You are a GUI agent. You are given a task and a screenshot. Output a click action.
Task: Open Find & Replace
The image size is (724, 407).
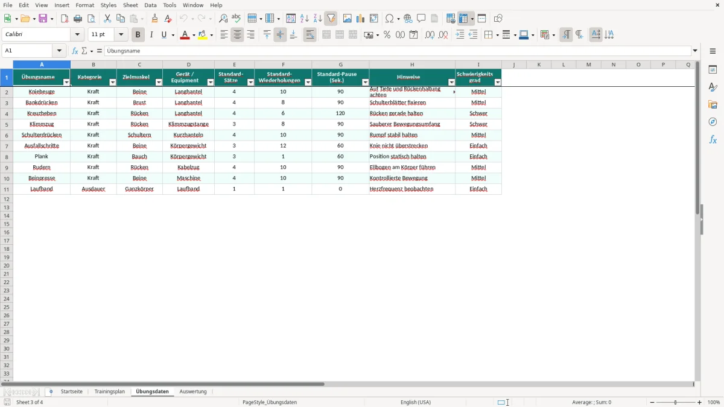click(223, 19)
